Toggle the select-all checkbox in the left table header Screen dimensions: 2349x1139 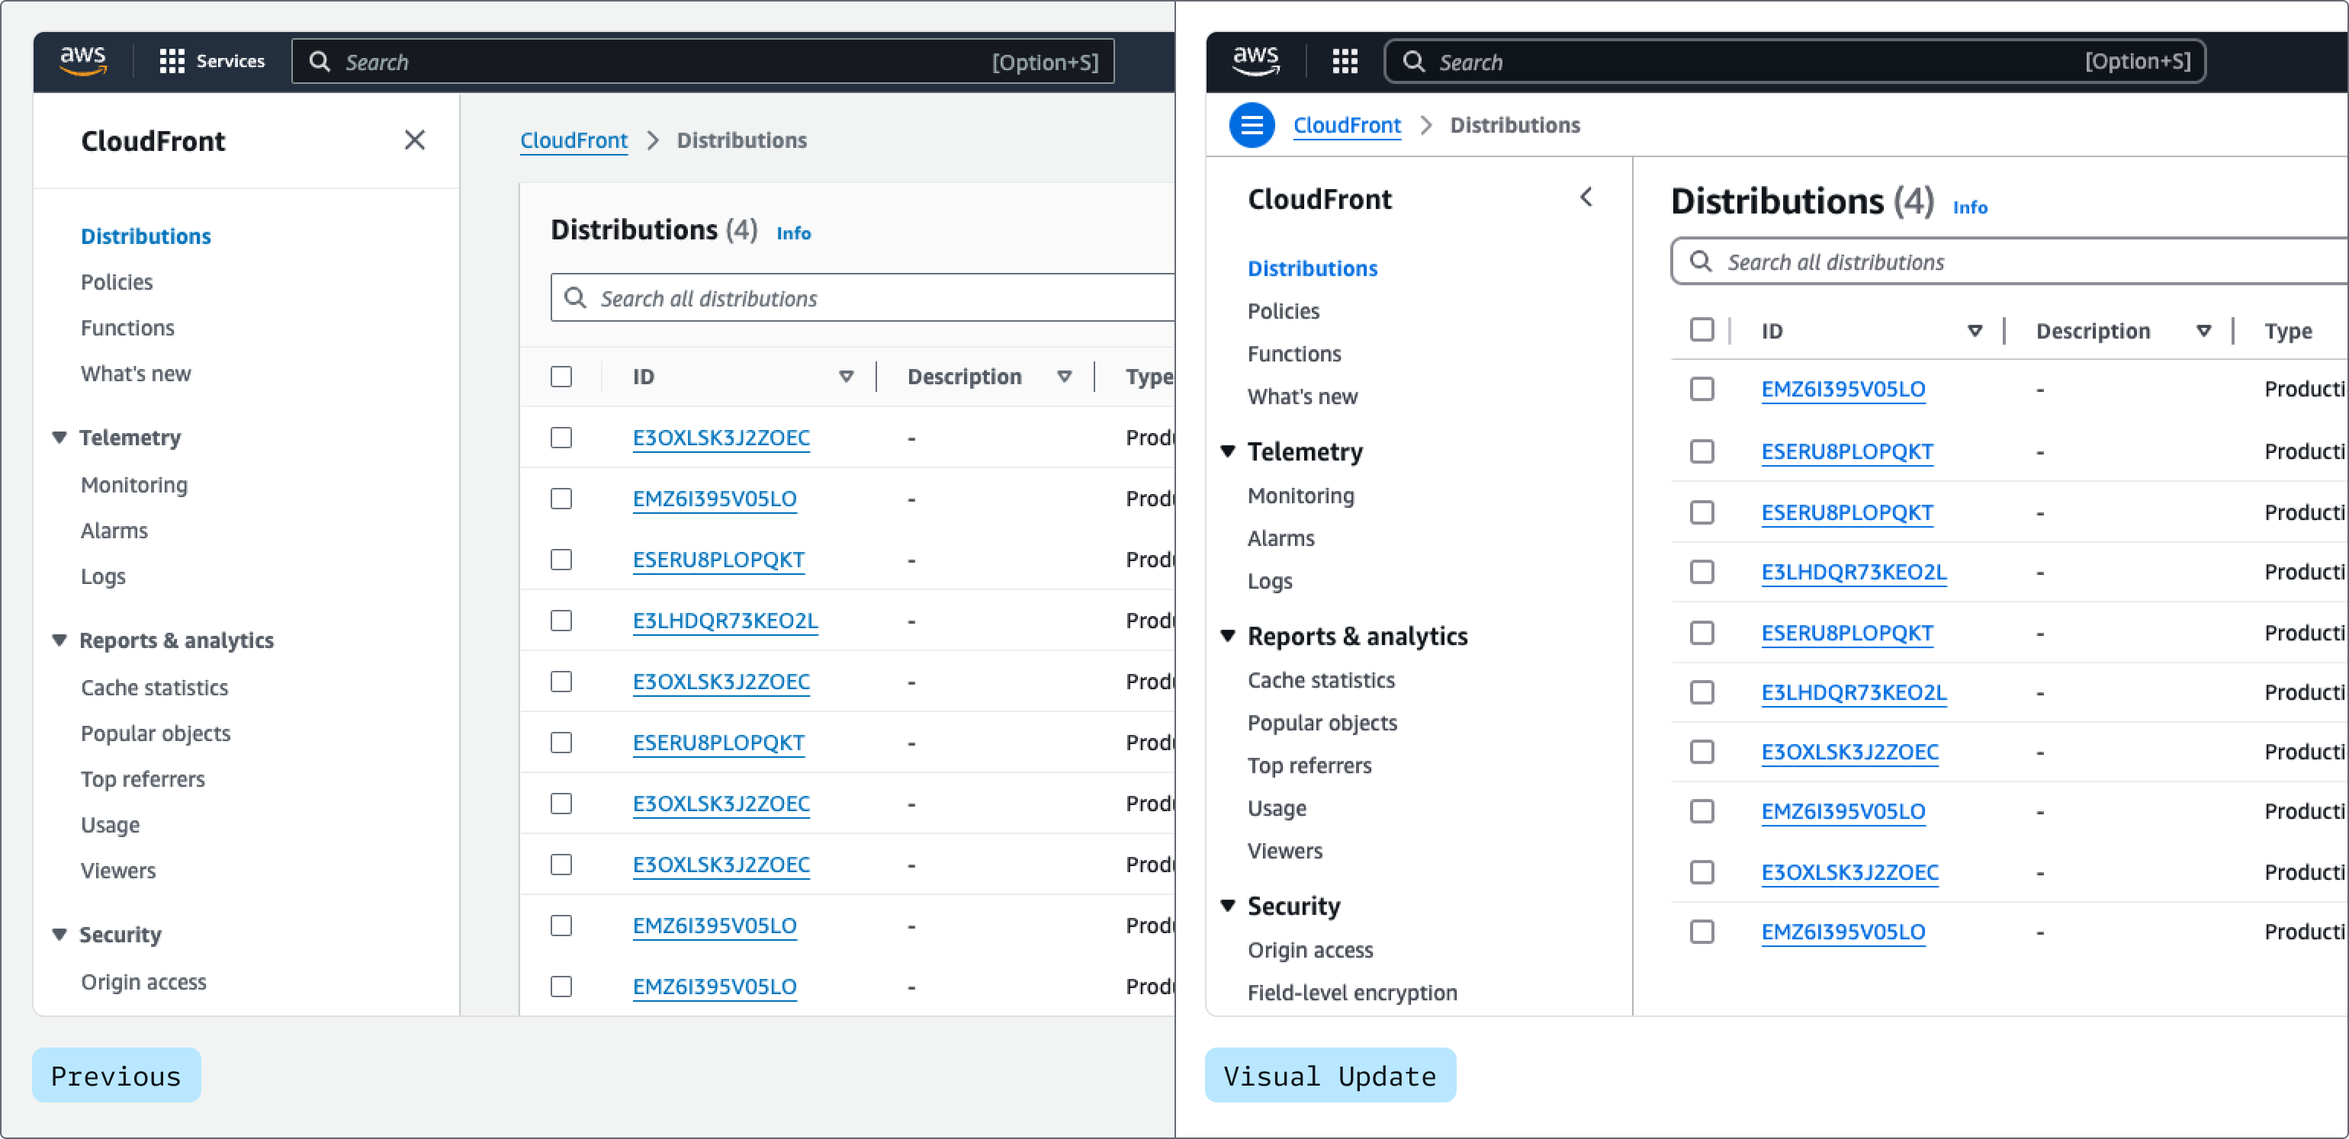pos(561,377)
